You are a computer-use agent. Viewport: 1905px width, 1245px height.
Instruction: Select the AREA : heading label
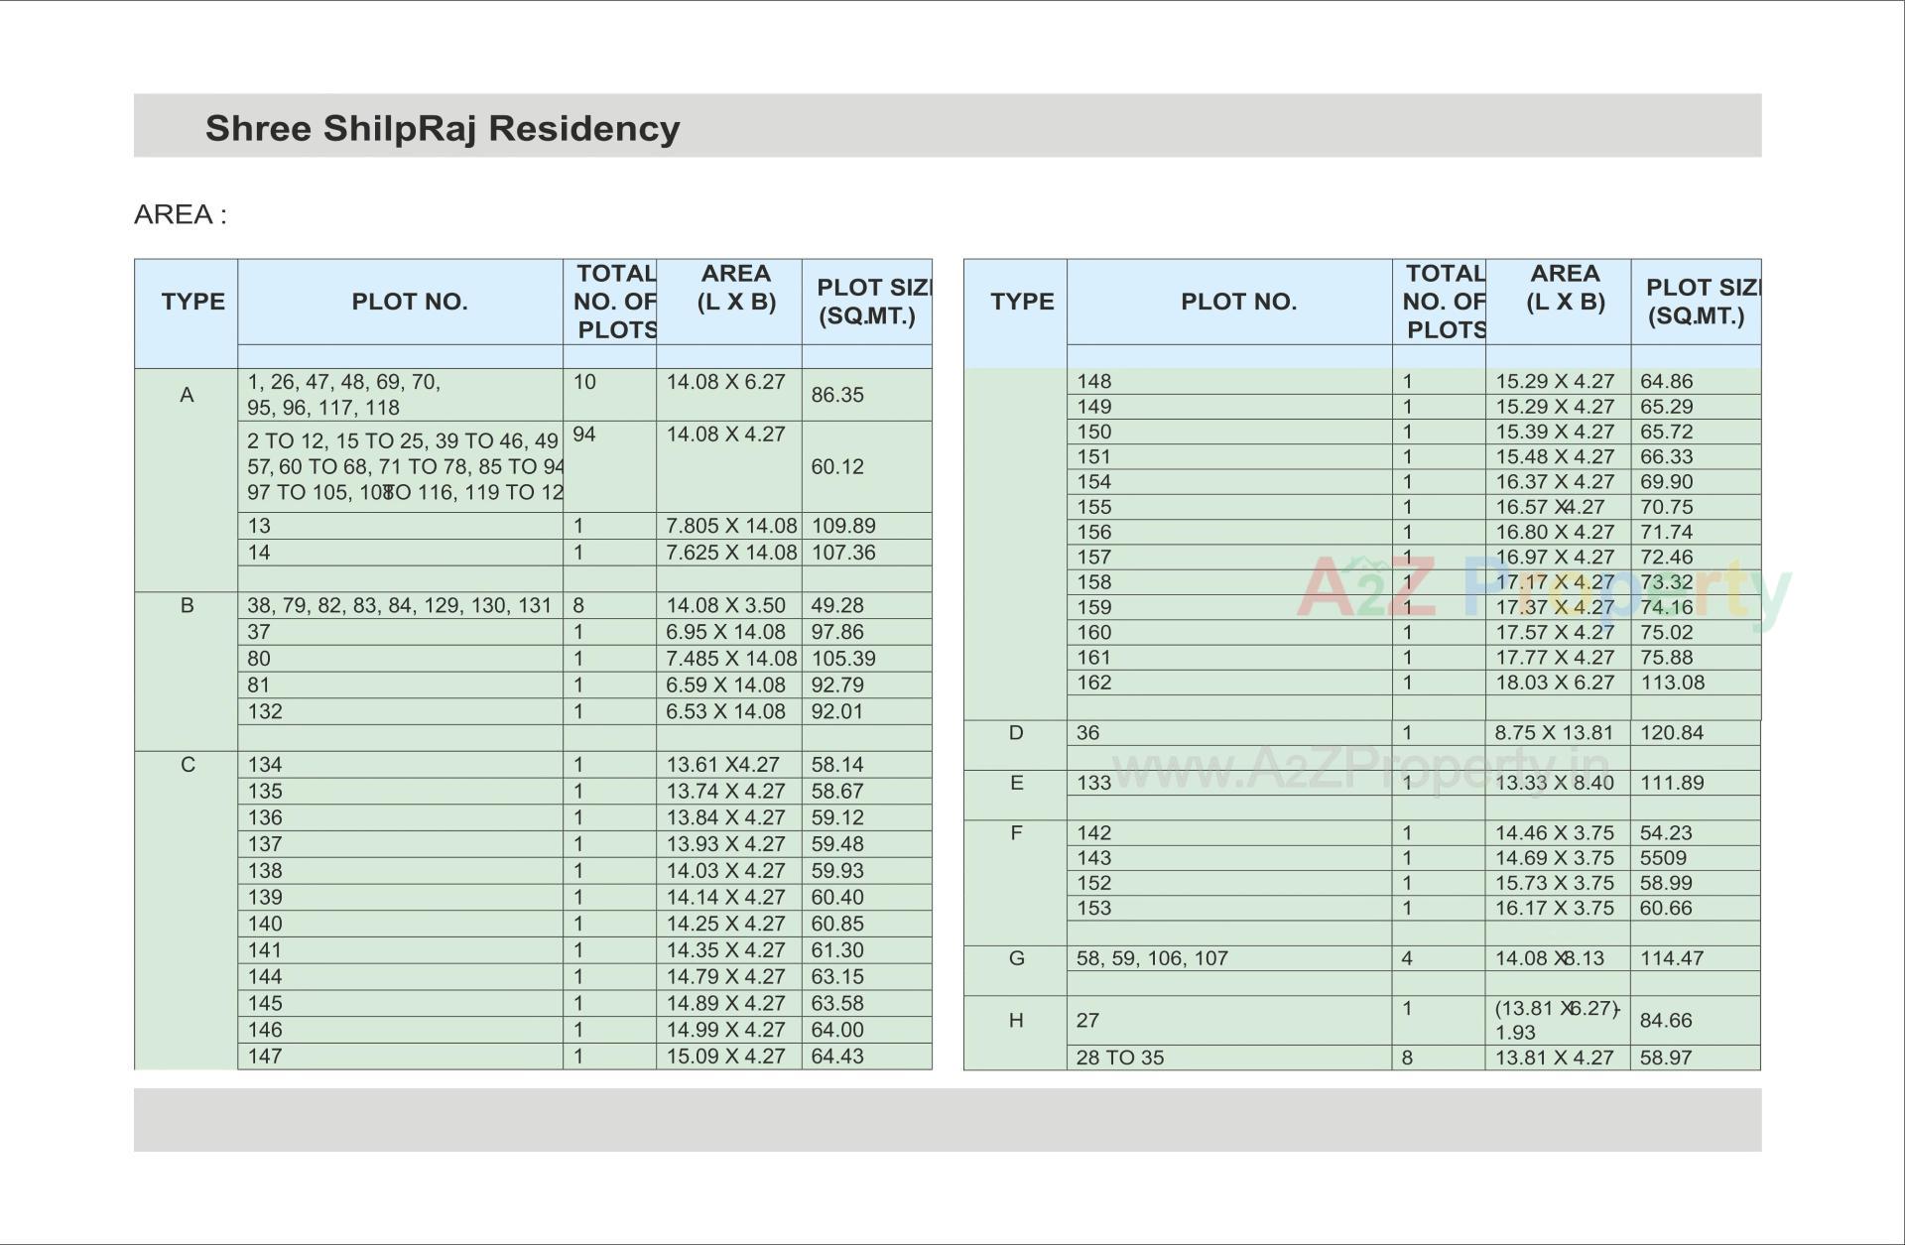click(181, 212)
